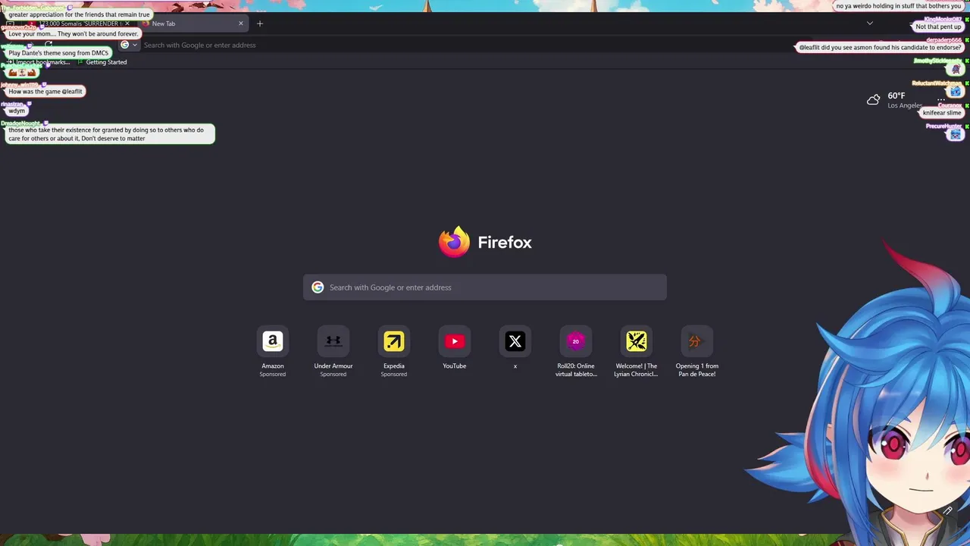Screen dimensions: 970x546
Task: Open the Expedia sponsored shortcut tile
Action: (394, 341)
